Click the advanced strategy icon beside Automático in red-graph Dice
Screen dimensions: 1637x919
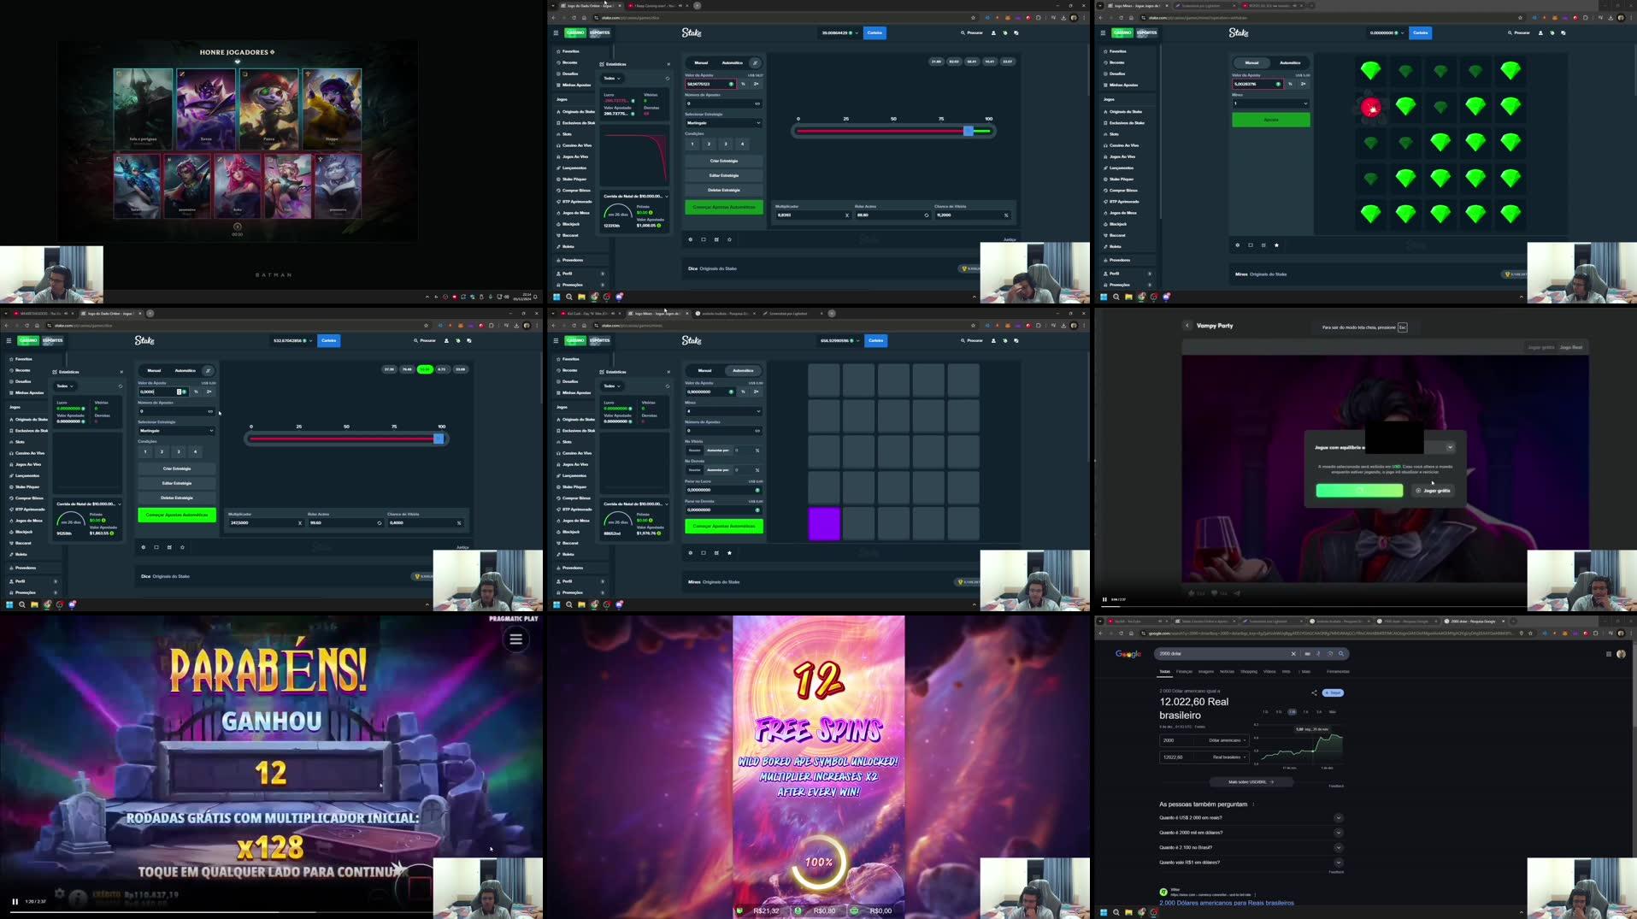pos(755,62)
